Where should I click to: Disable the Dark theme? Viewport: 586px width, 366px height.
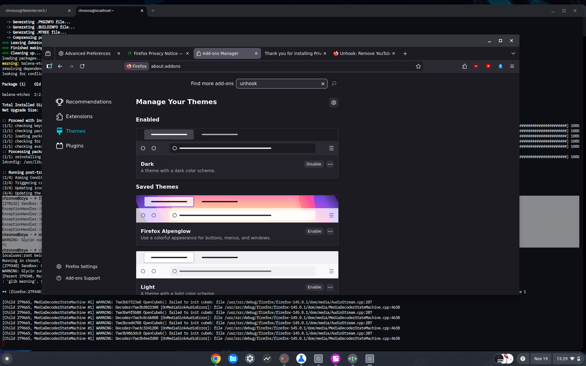(x=314, y=164)
